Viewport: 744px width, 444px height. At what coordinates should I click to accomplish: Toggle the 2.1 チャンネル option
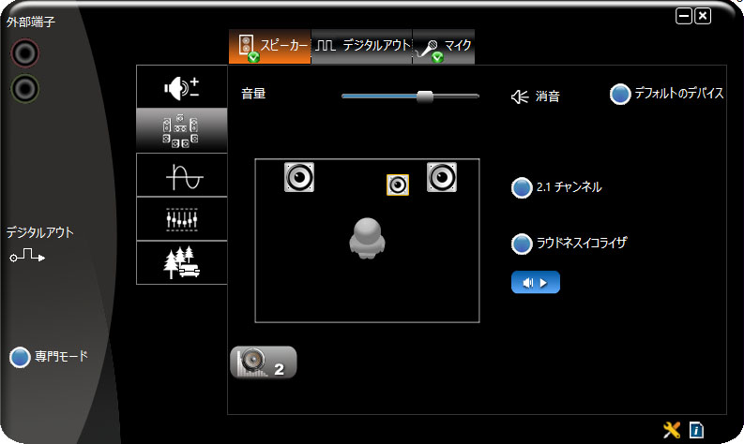coord(522,188)
